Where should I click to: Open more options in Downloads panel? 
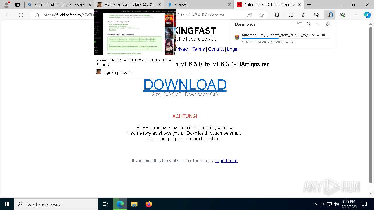(x=318, y=24)
